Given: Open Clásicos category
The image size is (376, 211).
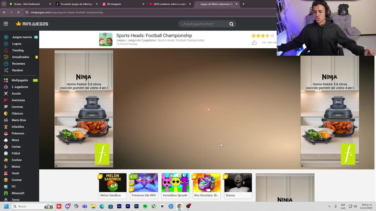Looking at the screenshot, I should [x=17, y=113].
